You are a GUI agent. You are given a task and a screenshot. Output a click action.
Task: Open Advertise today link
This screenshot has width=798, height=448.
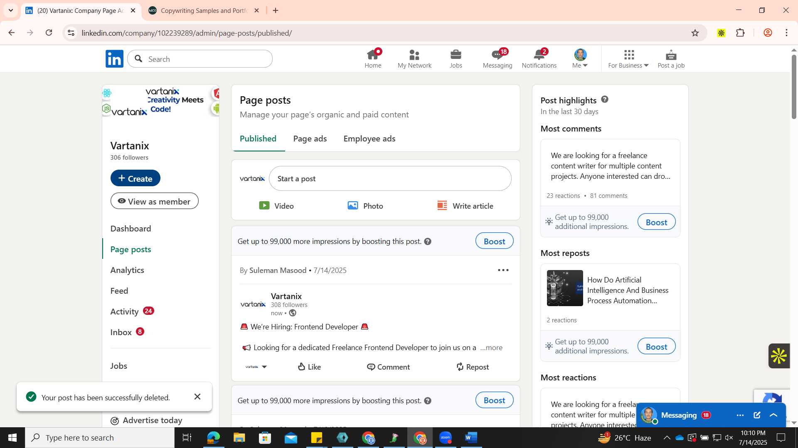146,421
